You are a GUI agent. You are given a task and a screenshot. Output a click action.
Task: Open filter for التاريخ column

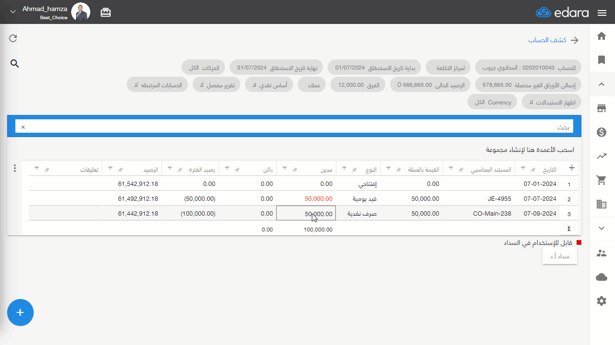[523, 169]
